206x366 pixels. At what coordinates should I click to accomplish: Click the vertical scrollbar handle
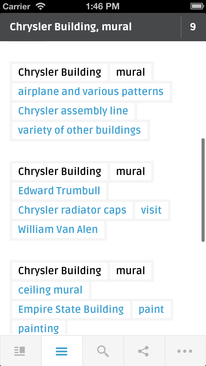pyautogui.click(x=203, y=190)
